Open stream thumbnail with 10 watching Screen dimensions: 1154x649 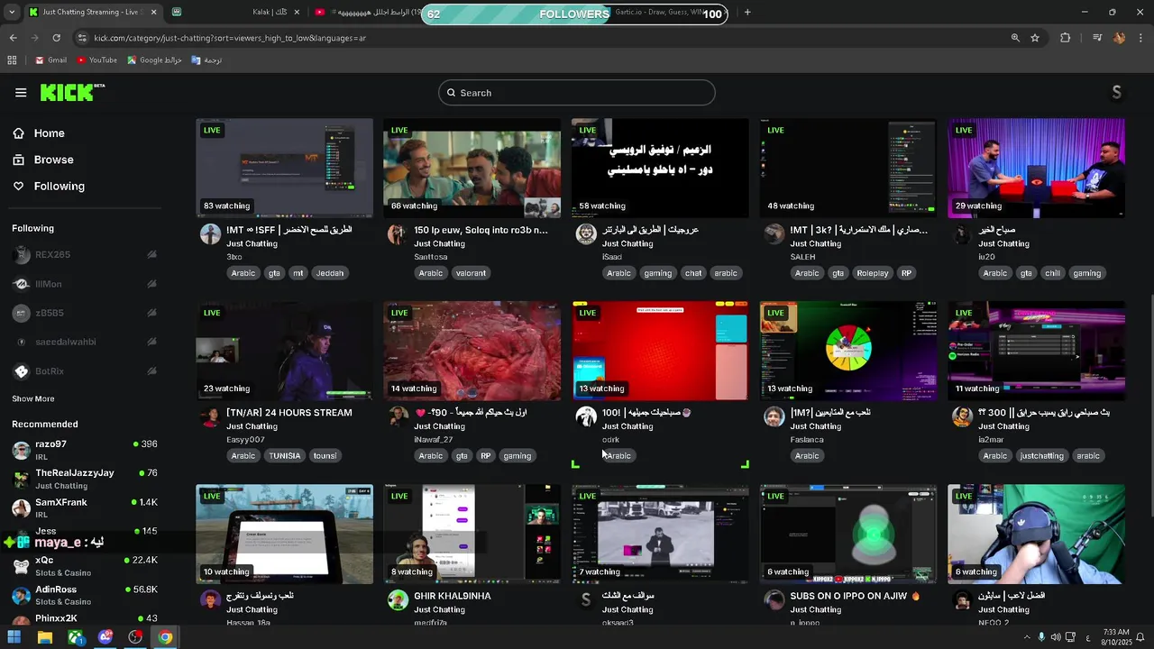click(284, 535)
